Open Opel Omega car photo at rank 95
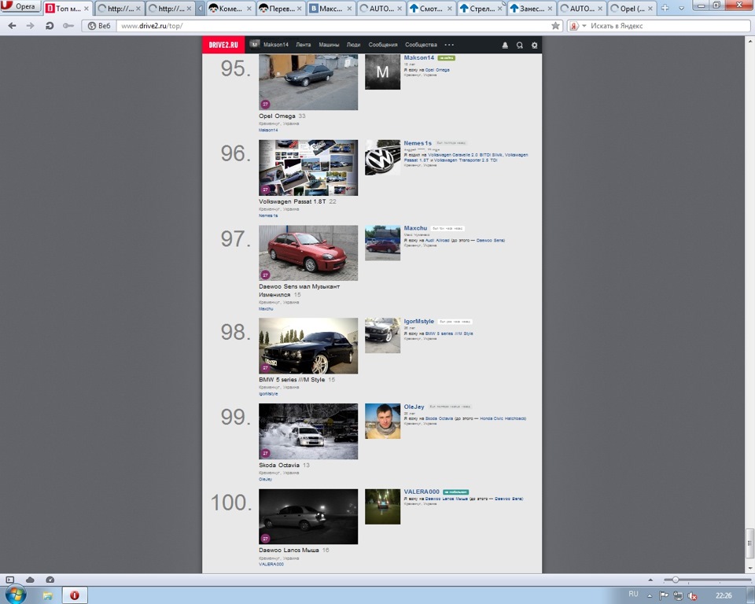Viewport: 755px width, 604px height. 308,82
